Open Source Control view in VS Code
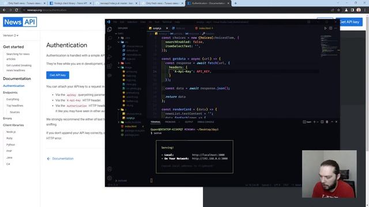 pos(110,48)
